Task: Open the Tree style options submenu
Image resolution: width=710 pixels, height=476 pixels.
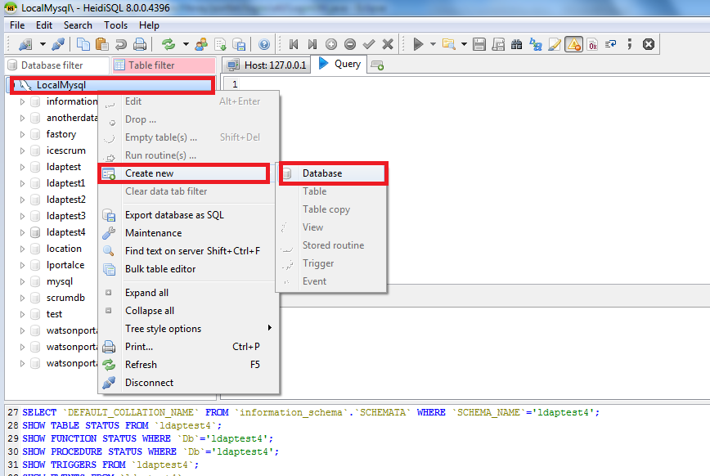Action: click(x=187, y=329)
